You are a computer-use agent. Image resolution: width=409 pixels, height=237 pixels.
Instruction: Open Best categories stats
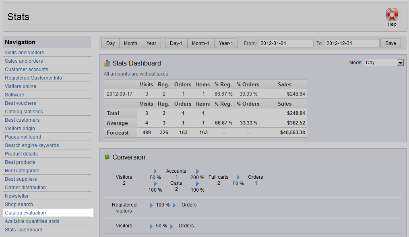point(22,171)
